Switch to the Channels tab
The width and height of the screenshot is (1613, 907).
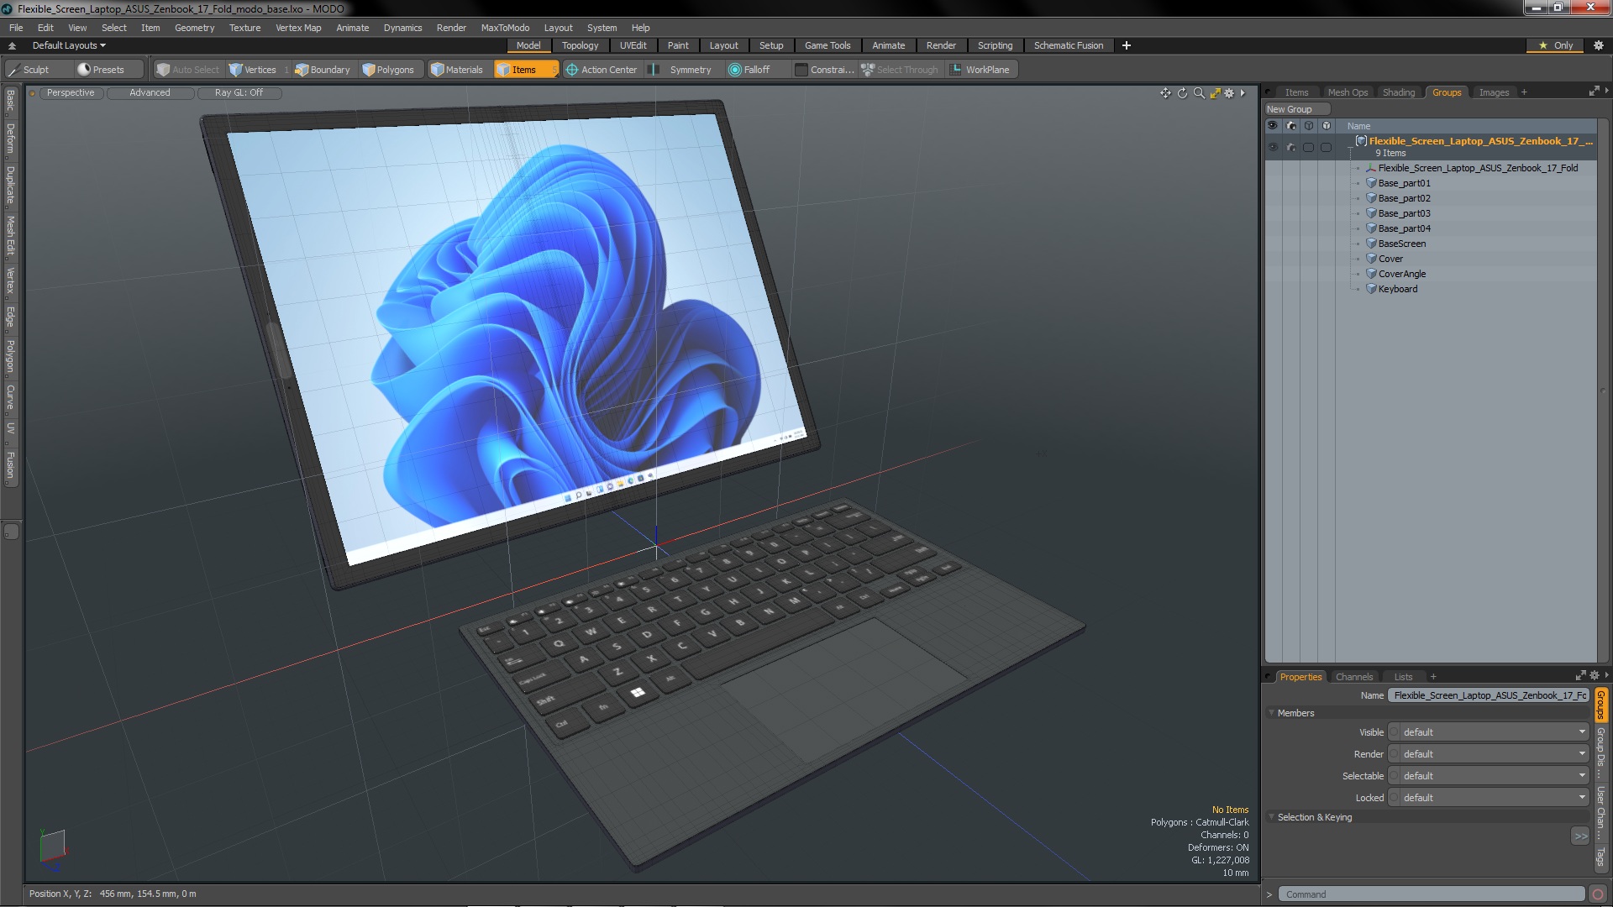pos(1354,677)
